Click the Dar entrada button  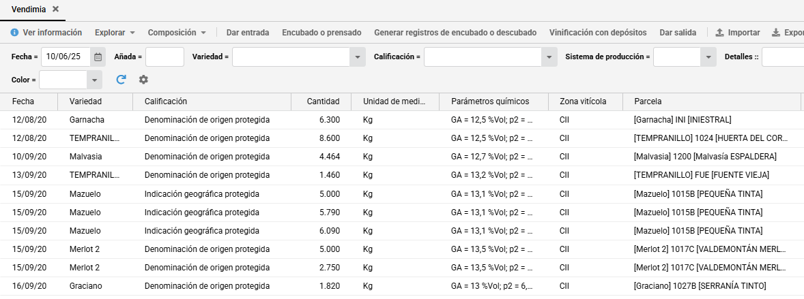248,33
